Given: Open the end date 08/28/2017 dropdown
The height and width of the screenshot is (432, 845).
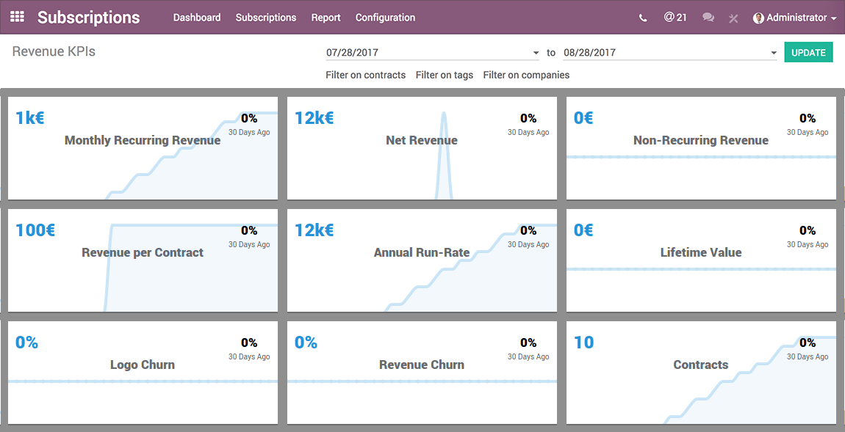Looking at the screenshot, I should tap(670, 53).
